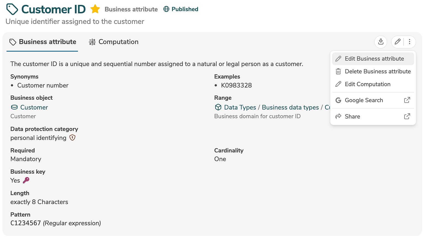Select the Business attribute tab
Screen dimensions: 425x238
(43, 42)
